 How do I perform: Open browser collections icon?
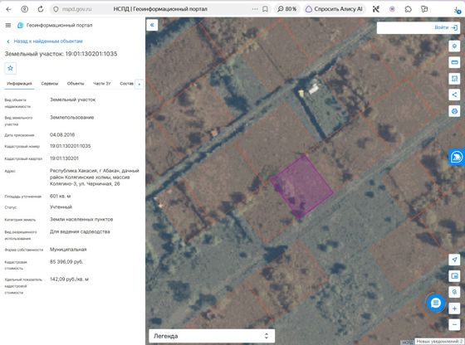click(x=424, y=9)
